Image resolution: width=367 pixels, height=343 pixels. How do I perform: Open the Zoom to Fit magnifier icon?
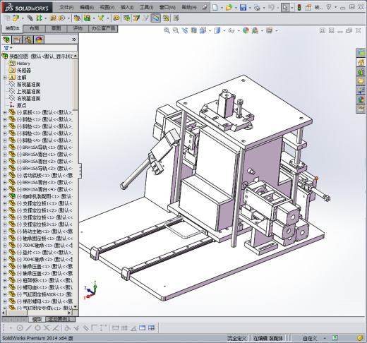[x=167, y=30]
